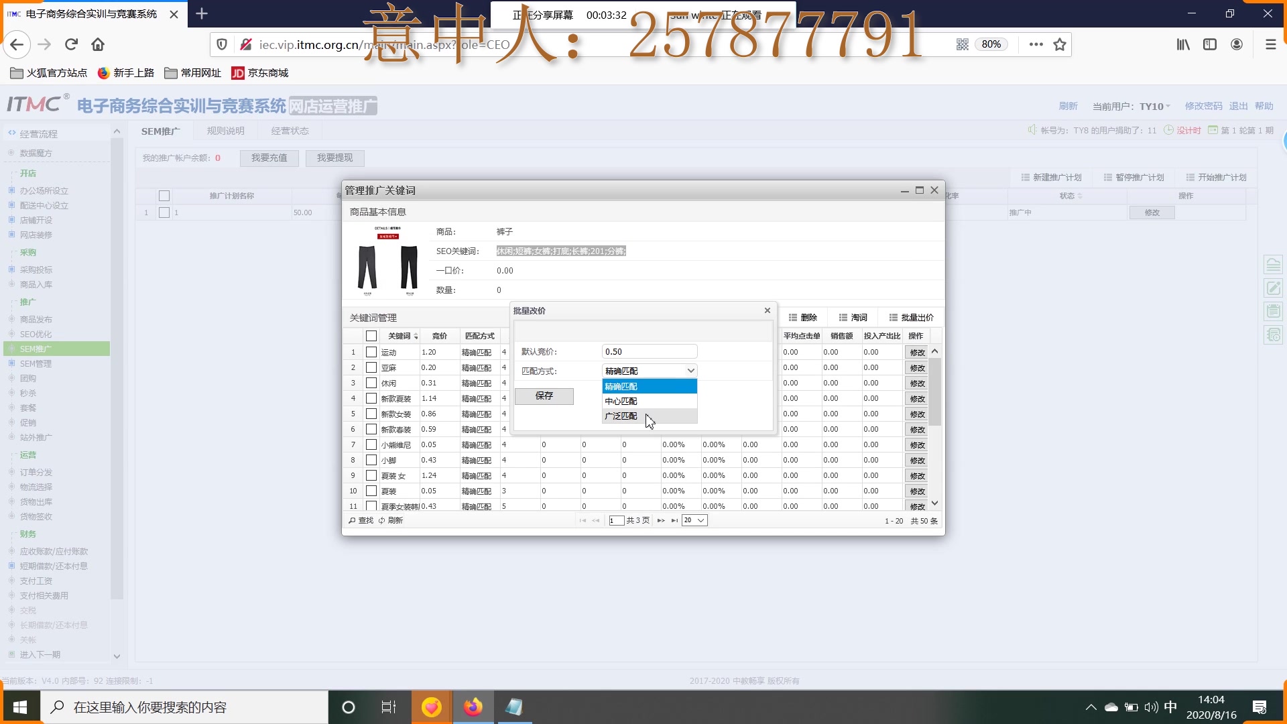Go to last page of keyword grid

pyautogui.click(x=674, y=521)
